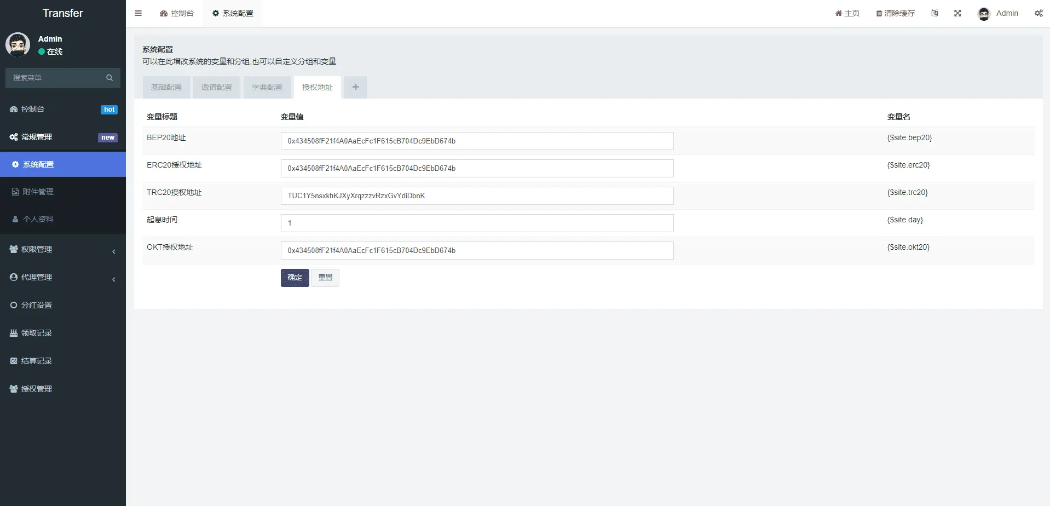Click the clear cache trash button
The height and width of the screenshot is (506, 1050).
895,13
